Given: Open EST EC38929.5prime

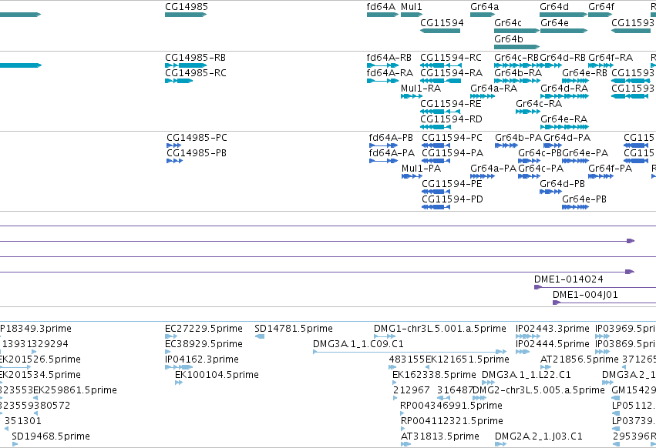Looking at the screenshot, I should (204, 344).
